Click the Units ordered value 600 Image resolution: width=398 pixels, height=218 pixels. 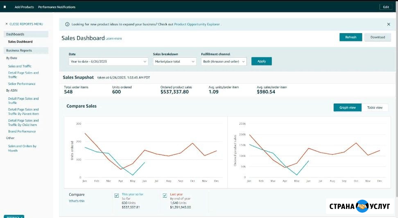coord(117,92)
